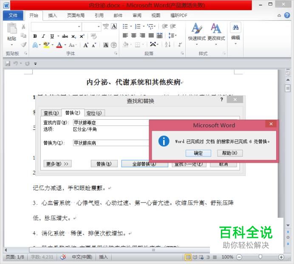Toggle subscript formatting
The image size is (294, 264).
coord(73,37)
